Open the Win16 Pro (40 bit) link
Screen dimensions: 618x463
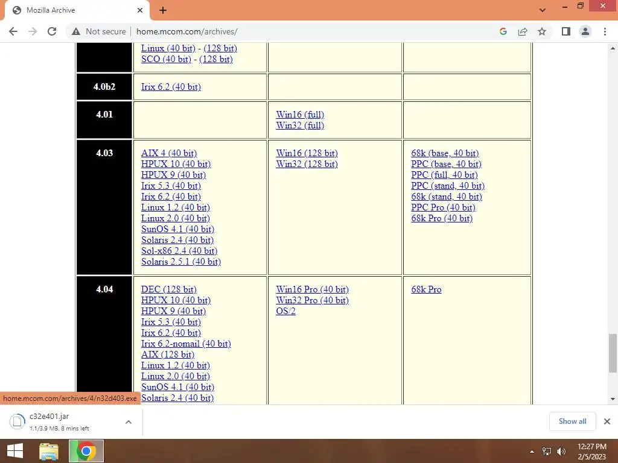click(312, 289)
